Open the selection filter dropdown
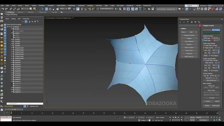This screenshot has width=224, height=126. (x=24, y=9)
